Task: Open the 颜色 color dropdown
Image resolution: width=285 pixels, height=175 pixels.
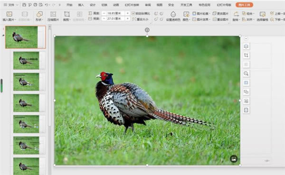Action: point(186,16)
